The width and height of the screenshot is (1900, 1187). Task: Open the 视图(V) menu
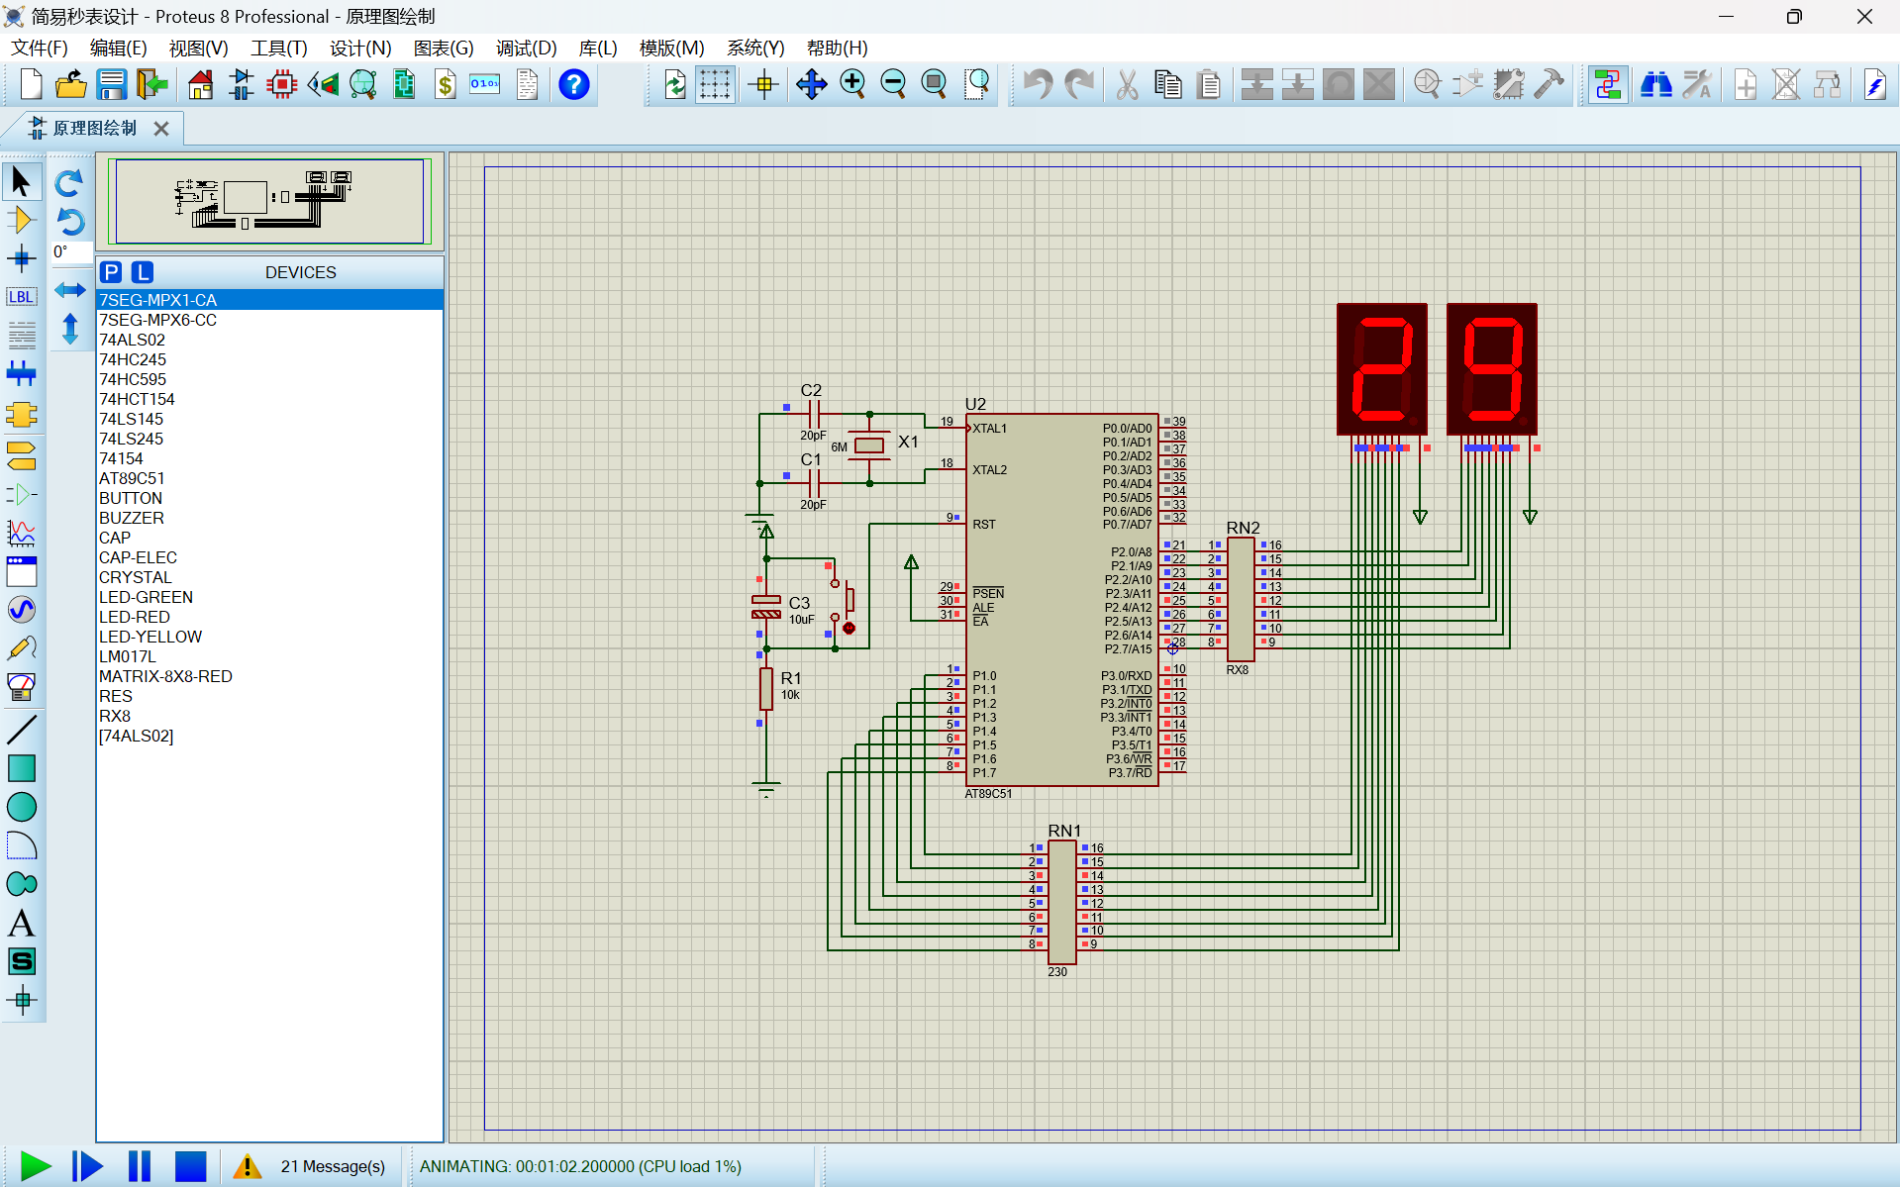click(x=199, y=48)
